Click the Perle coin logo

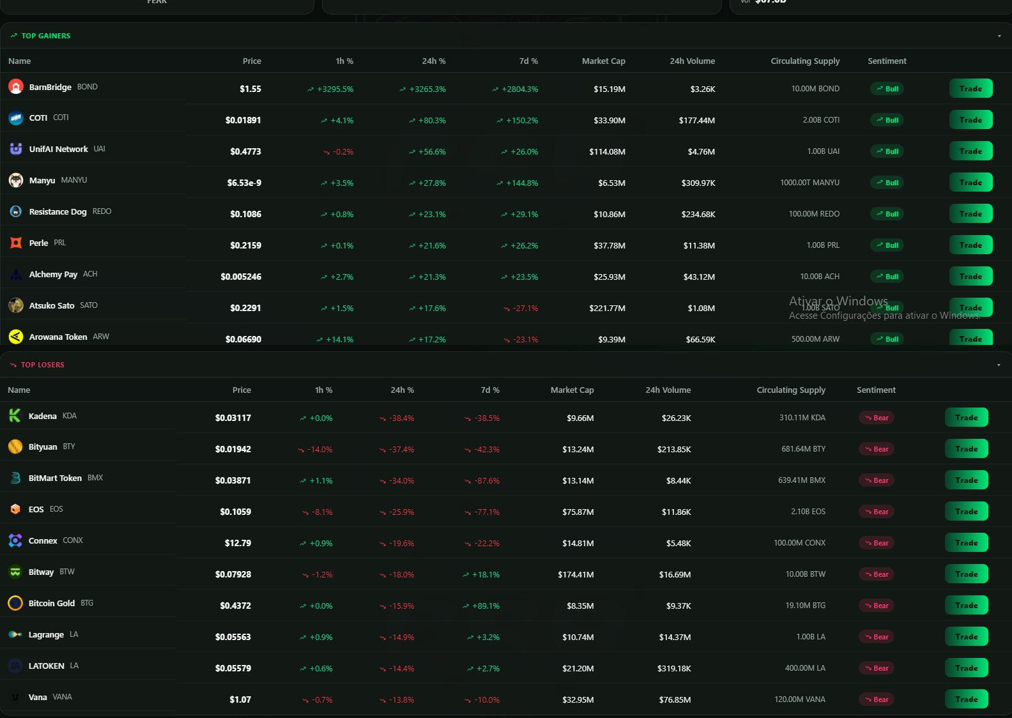coord(16,243)
